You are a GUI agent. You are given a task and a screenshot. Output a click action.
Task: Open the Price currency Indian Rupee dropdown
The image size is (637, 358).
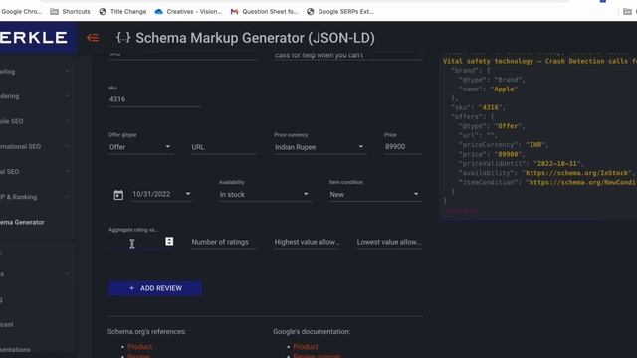pos(319,147)
